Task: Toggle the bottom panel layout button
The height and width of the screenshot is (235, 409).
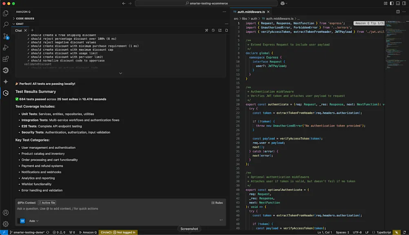Action: pyautogui.click(x=398, y=3)
